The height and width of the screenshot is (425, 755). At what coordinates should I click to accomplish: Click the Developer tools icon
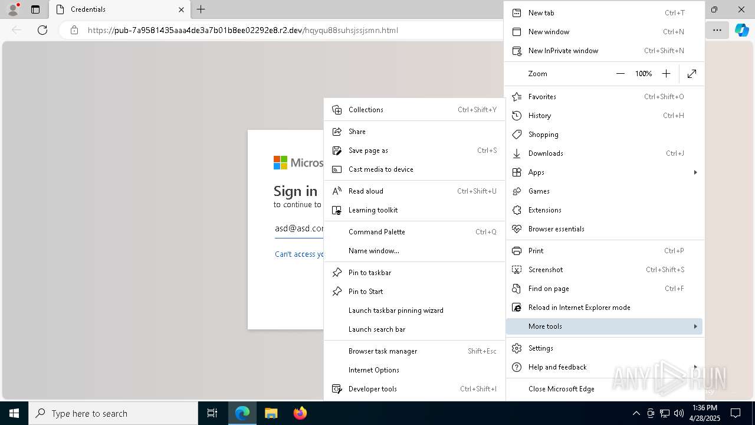point(337,389)
